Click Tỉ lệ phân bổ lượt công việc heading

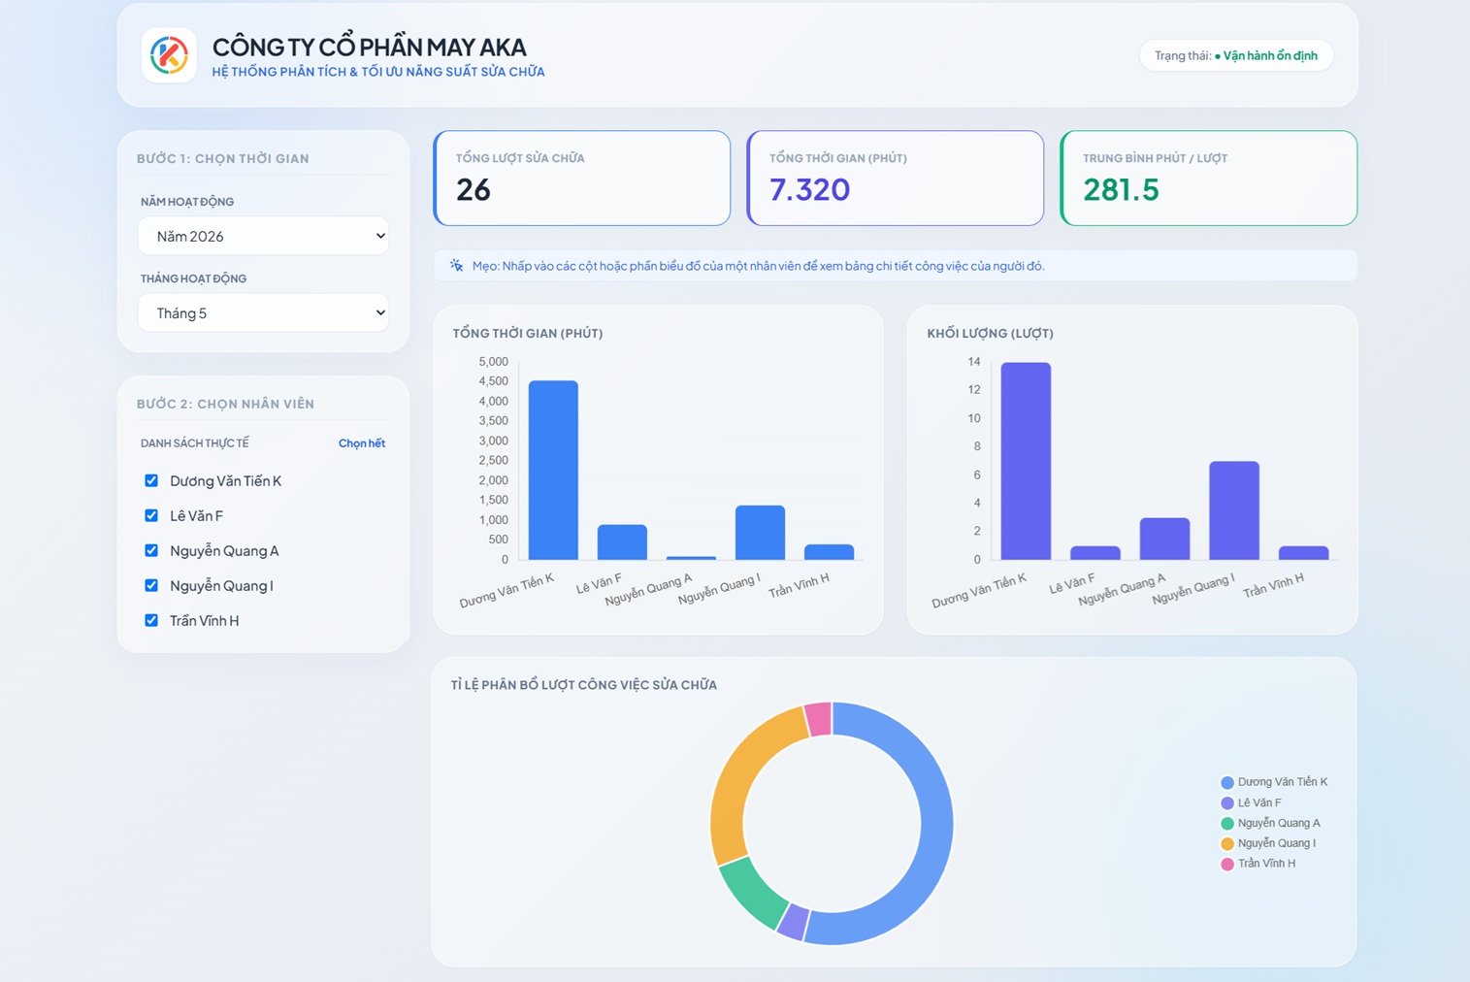point(584,685)
